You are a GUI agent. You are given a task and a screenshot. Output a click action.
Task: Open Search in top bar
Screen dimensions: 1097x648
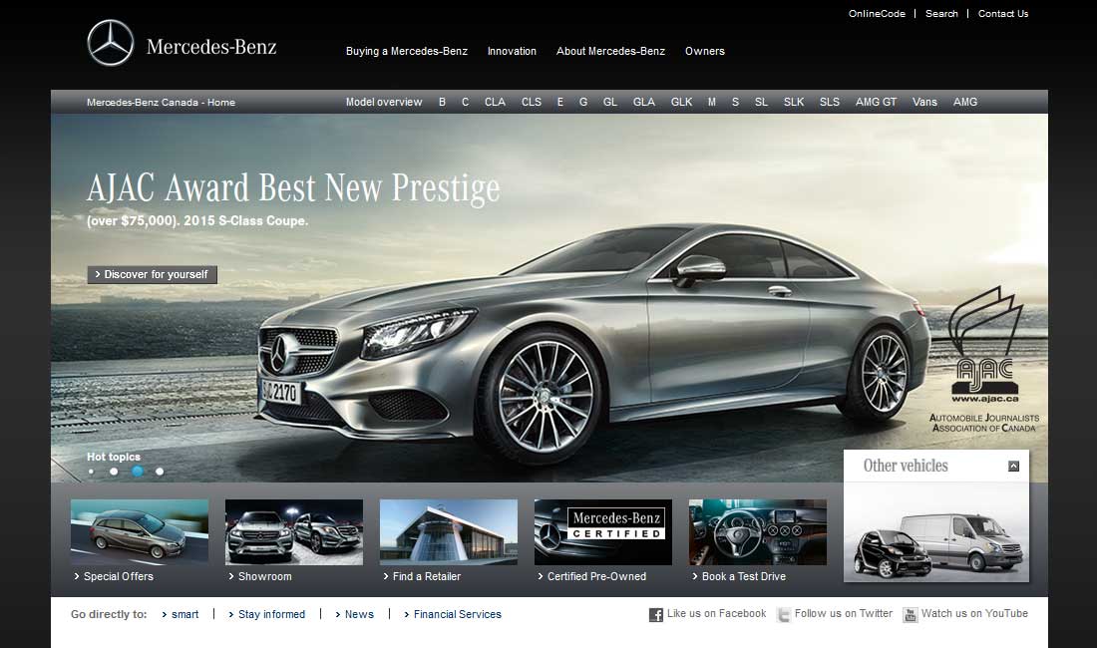coord(941,14)
